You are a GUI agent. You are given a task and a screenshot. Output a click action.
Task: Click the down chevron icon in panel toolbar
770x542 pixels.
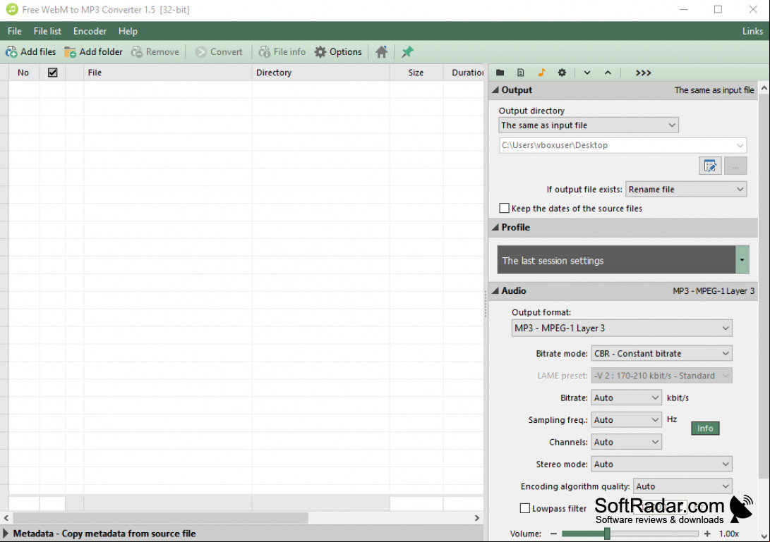587,73
